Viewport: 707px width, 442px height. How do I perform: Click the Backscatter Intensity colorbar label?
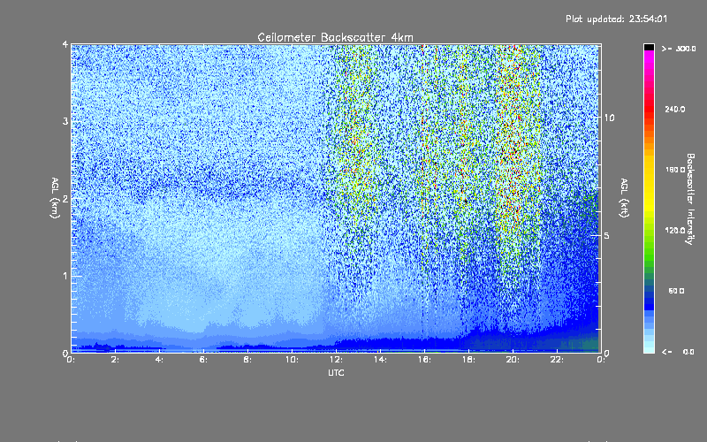[690, 199]
